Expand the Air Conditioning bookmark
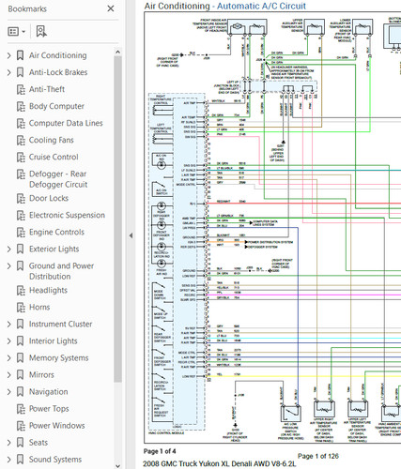This screenshot has width=401, height=469. tap(9, 55)
